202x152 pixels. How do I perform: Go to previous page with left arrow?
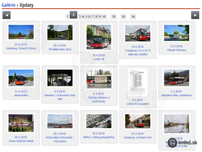tap(7, 15)
